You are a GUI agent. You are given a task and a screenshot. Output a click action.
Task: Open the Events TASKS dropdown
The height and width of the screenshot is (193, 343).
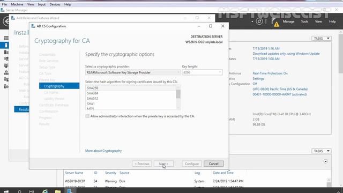[322, 151]
